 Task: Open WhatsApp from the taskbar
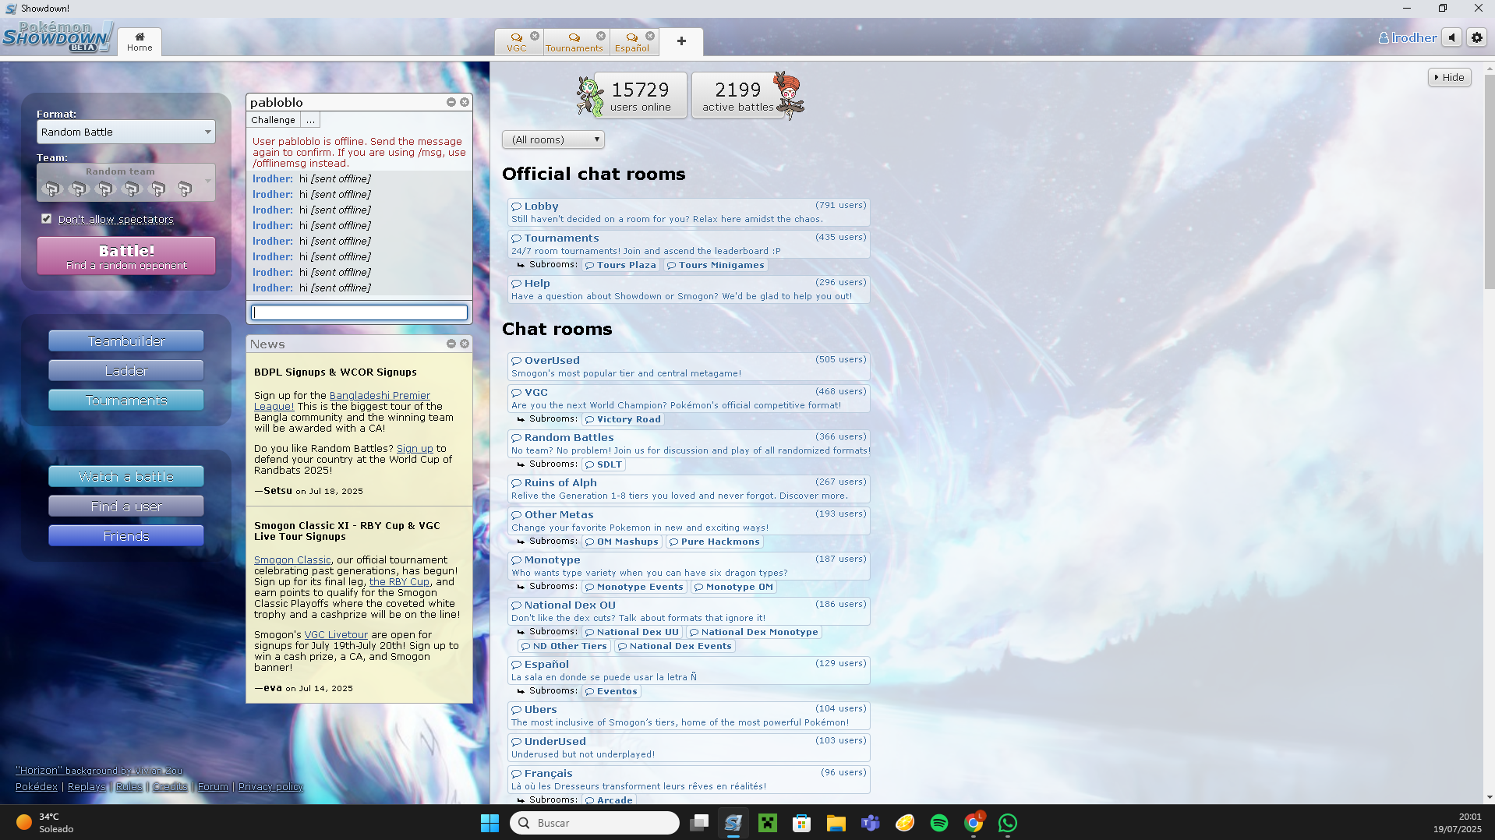point(1008,823)
